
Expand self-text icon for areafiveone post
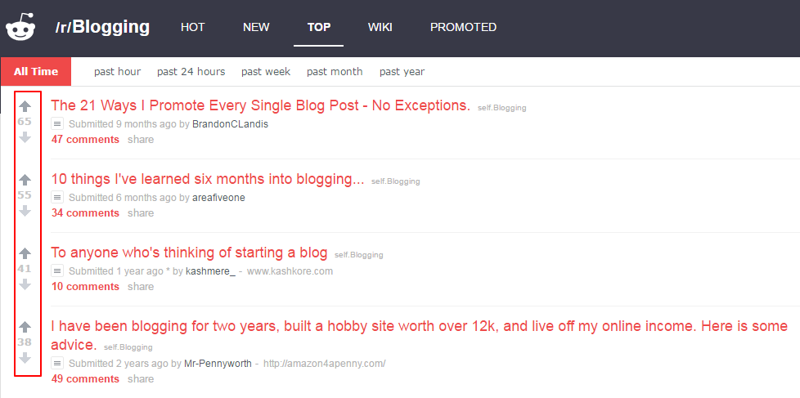click(57, 197)
